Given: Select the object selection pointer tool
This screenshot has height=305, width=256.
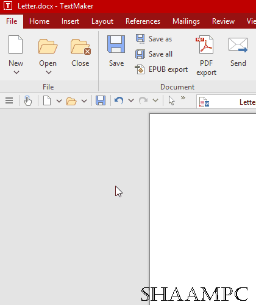Looking at the screenshot, I should coord(171,100).
